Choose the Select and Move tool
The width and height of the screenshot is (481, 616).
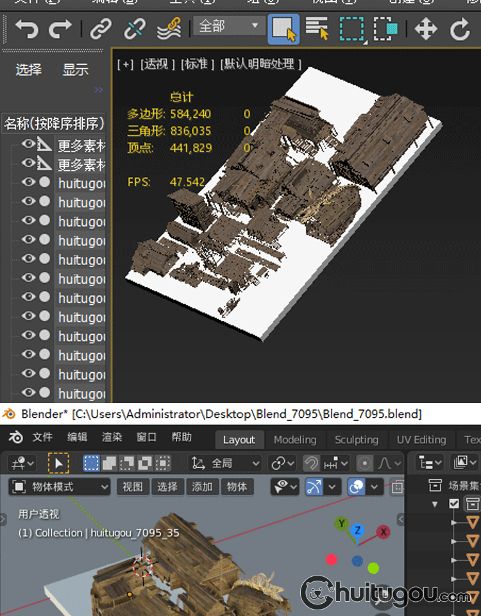point(426,28)
